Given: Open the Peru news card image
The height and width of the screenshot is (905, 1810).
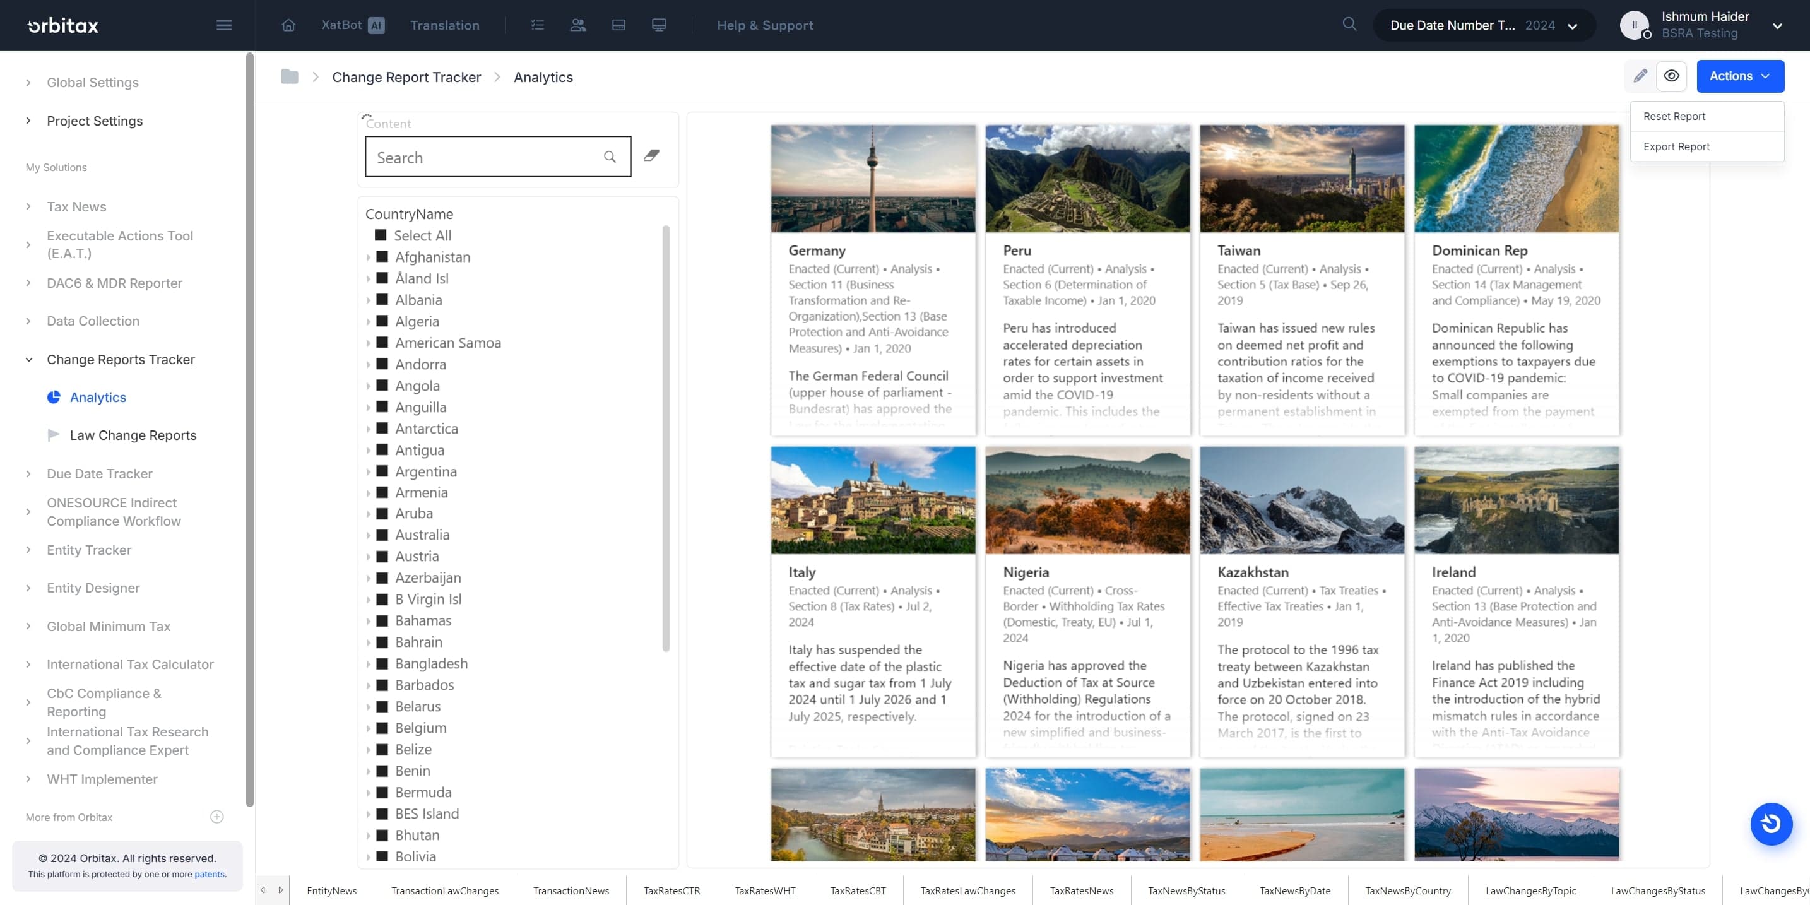Looking at the screenshot, I should tap(1087, 179).
